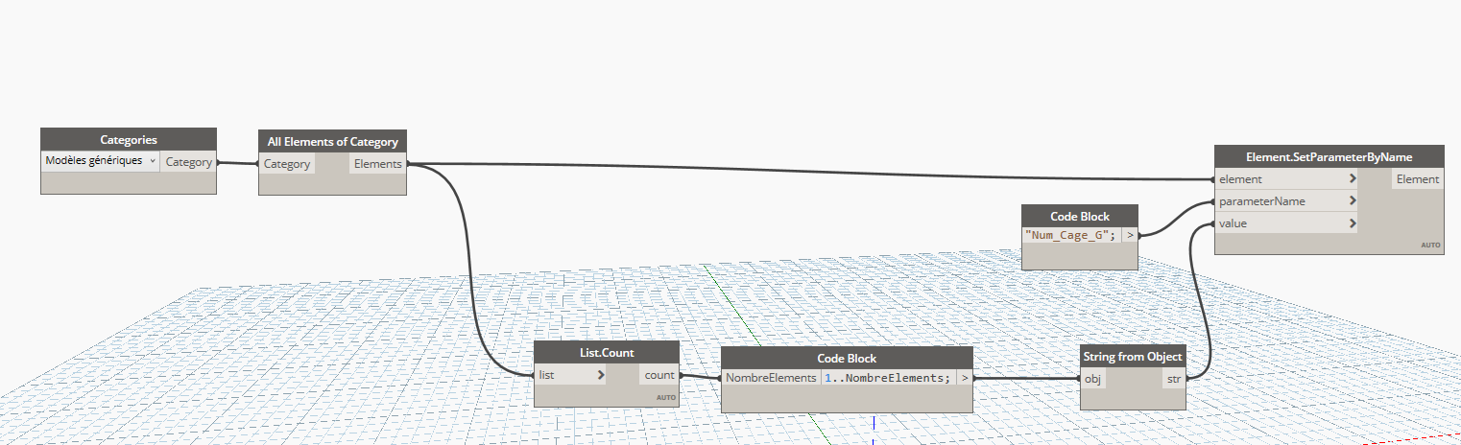
Task: Select the All Elements of Category node header
Action: [332, 141]
